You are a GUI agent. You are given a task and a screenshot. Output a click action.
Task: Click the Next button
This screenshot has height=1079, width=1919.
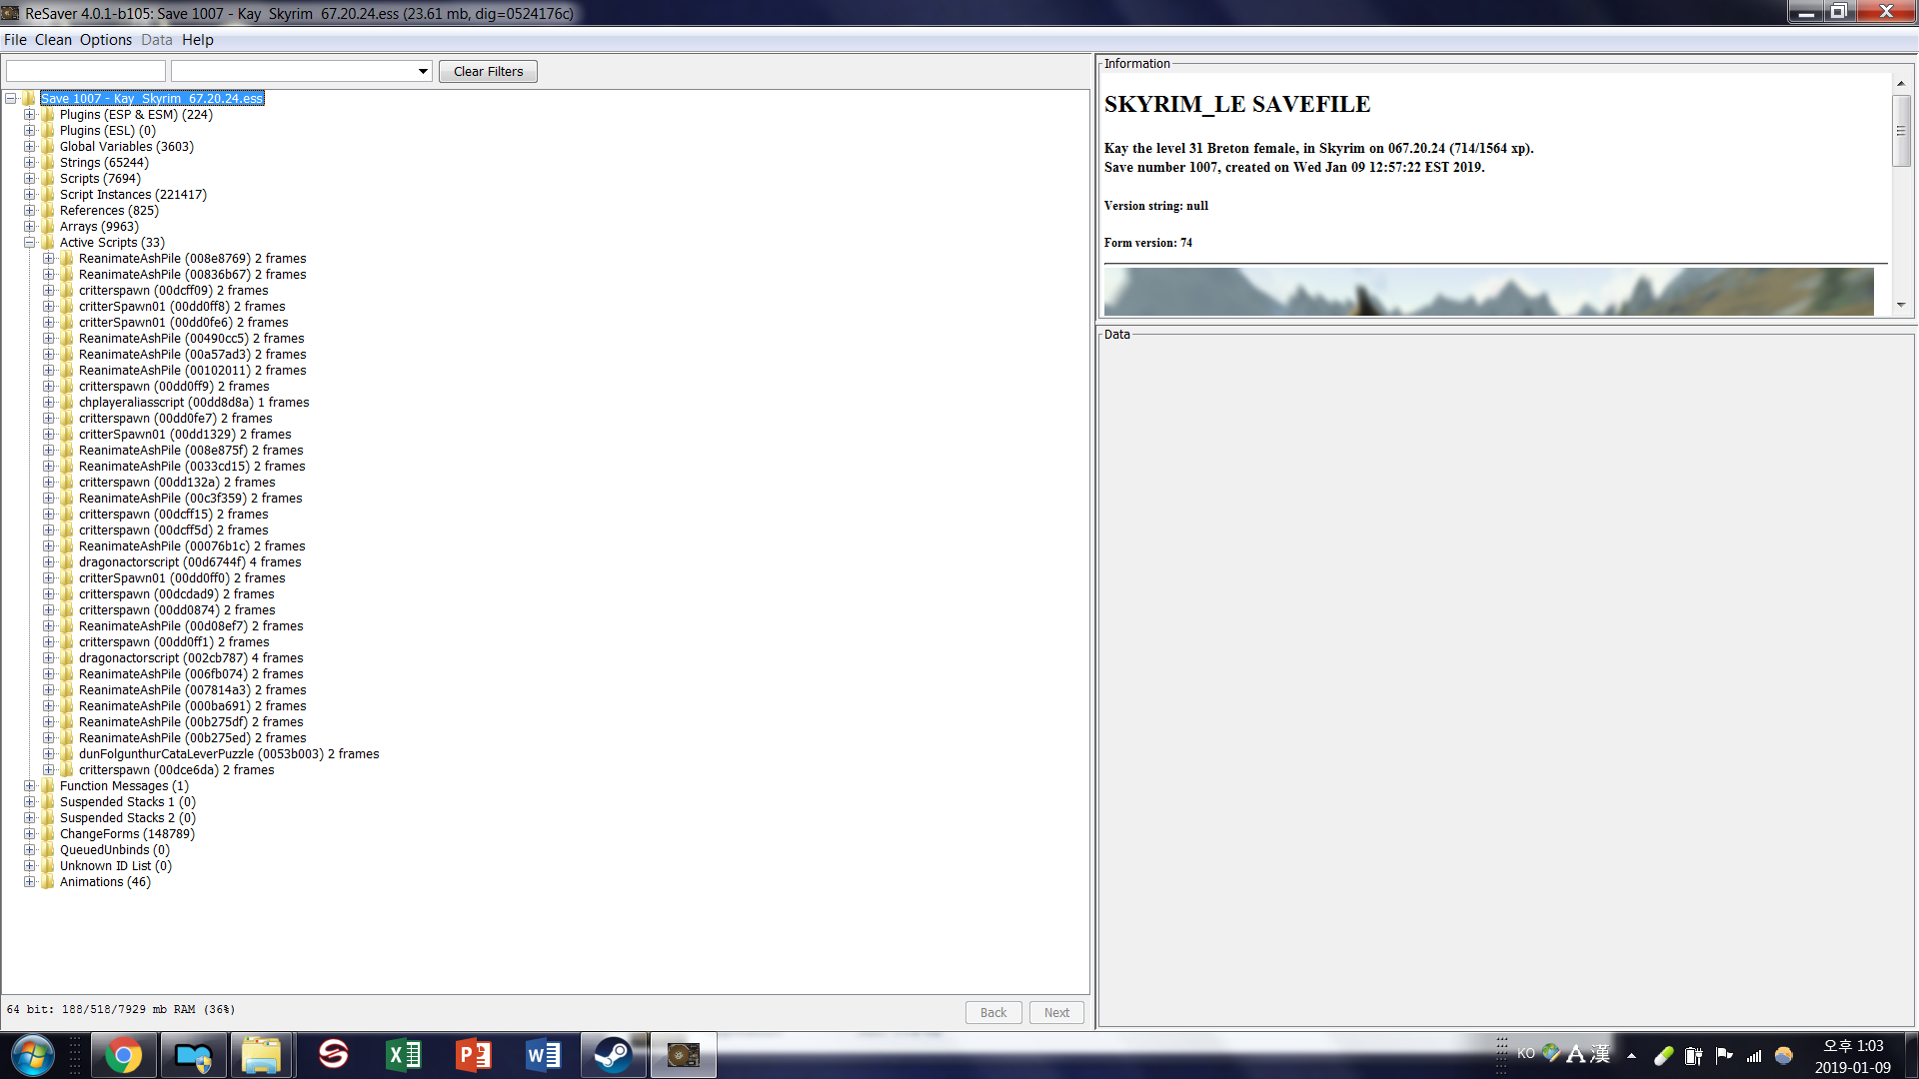tap(1055, 1012)
